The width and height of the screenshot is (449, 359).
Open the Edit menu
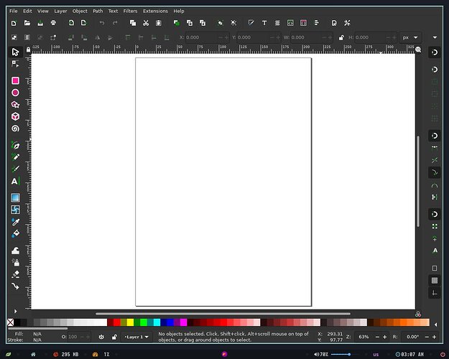(x=27, y=11)
